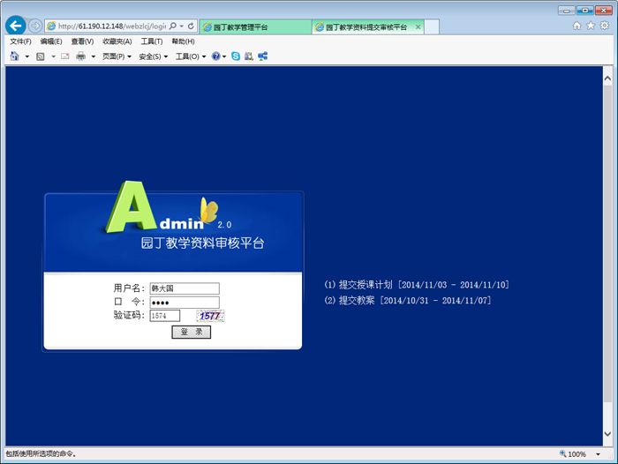
Task: Click the Print icon in command bar
Action: pyautogui.click(x=80, y=56)
